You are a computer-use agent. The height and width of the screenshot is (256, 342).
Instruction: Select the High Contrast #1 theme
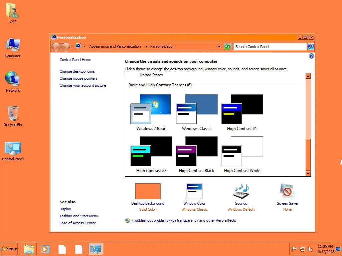[242, 113]
